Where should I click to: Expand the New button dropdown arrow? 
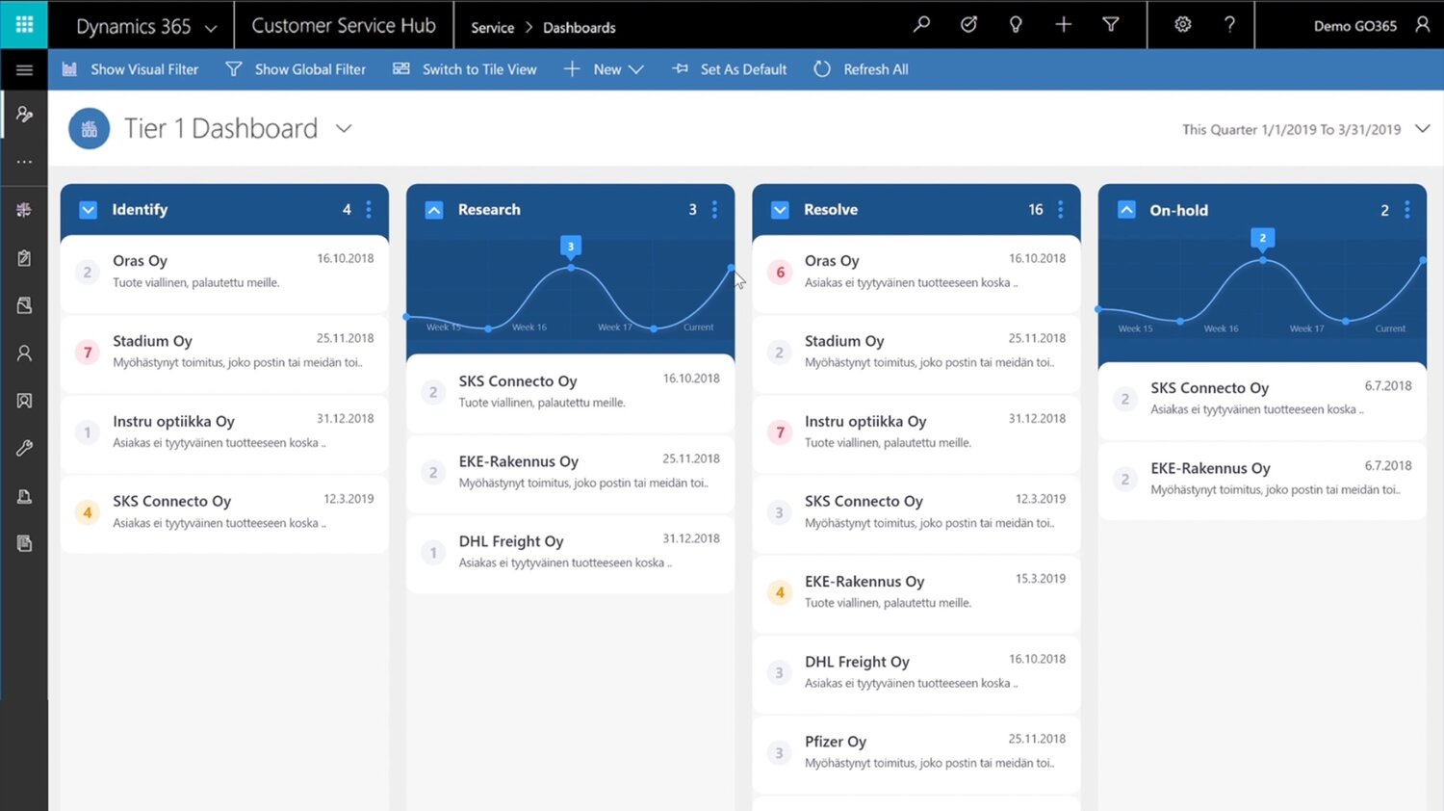point(635,69)
